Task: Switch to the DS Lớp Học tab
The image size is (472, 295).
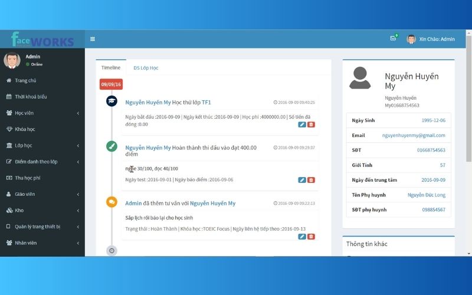Action: coord(146,68)
